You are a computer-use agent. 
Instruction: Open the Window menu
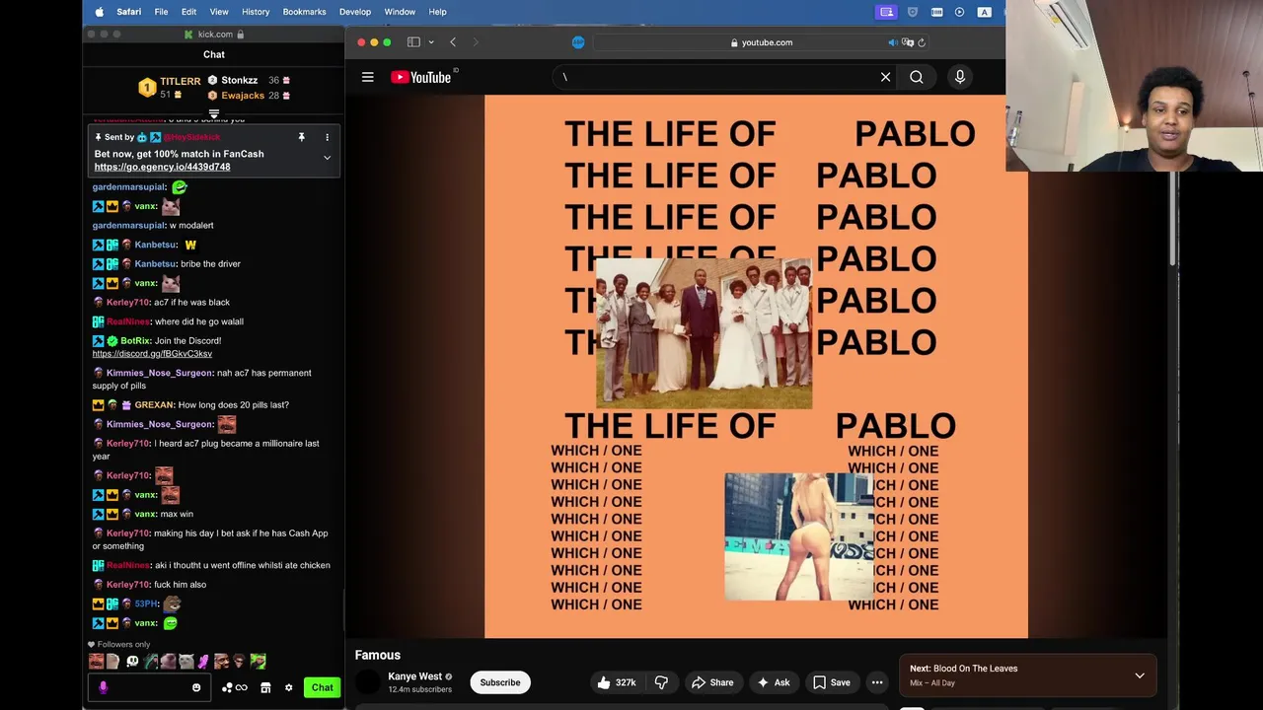click(400, 12)
